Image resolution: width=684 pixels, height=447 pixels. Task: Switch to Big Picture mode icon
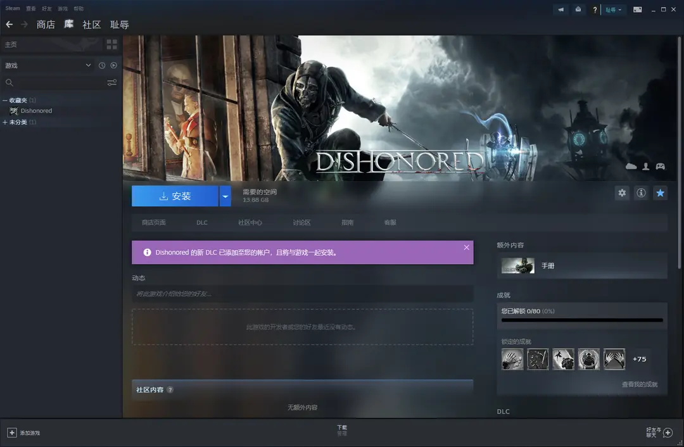tap(637, 9)
